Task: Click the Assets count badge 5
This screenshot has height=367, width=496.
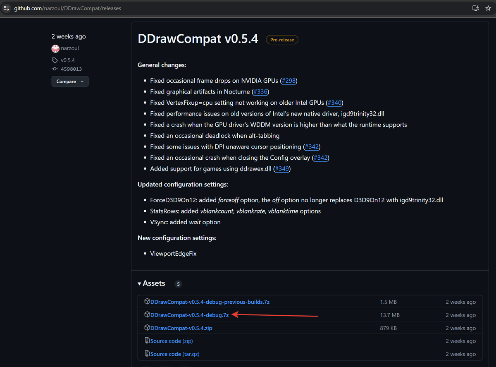Action: click(178, 284)
